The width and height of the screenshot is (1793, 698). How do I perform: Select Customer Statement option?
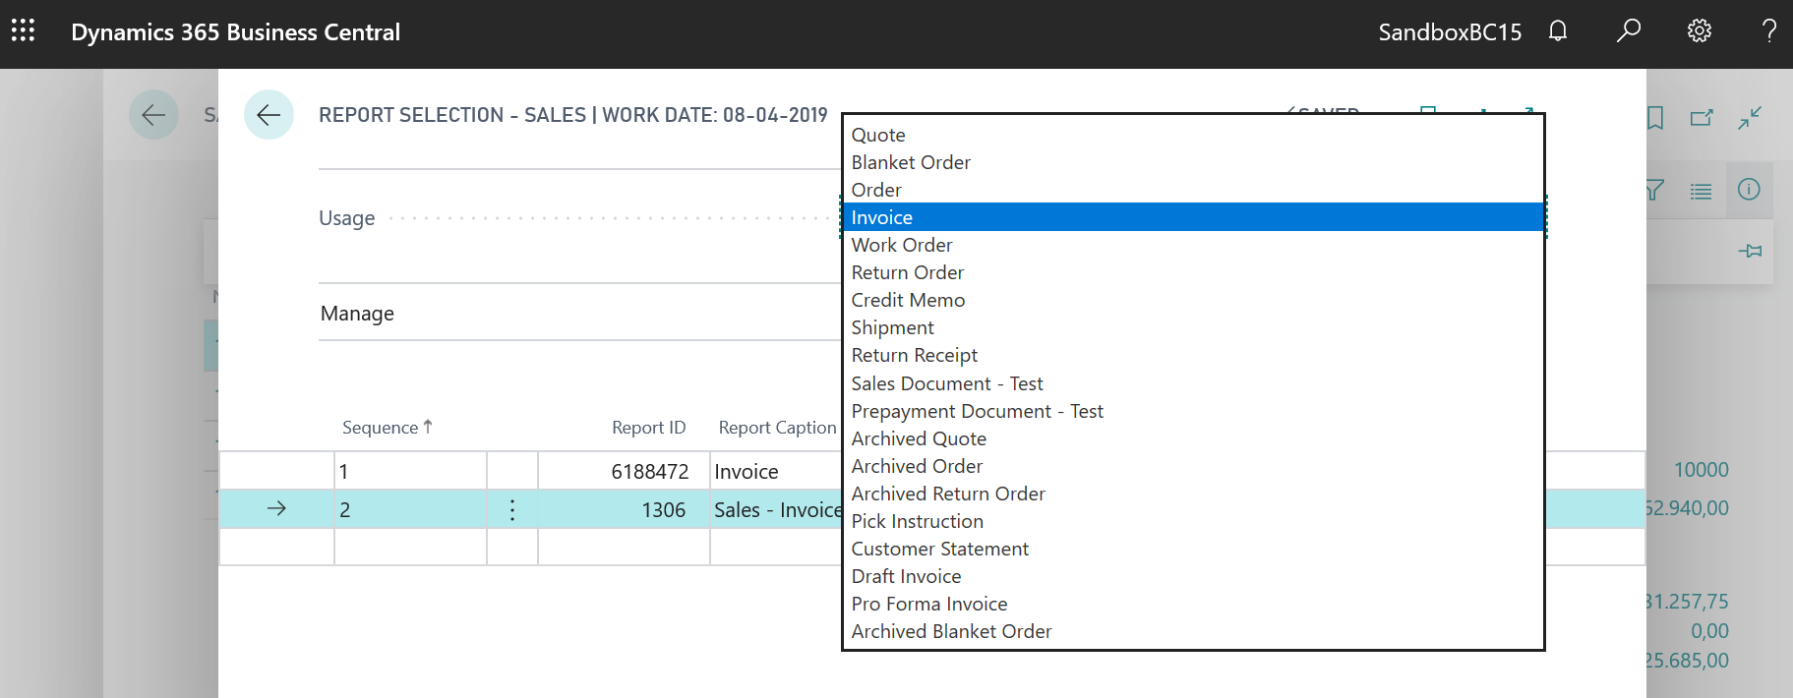click(x=1193, y=549)
